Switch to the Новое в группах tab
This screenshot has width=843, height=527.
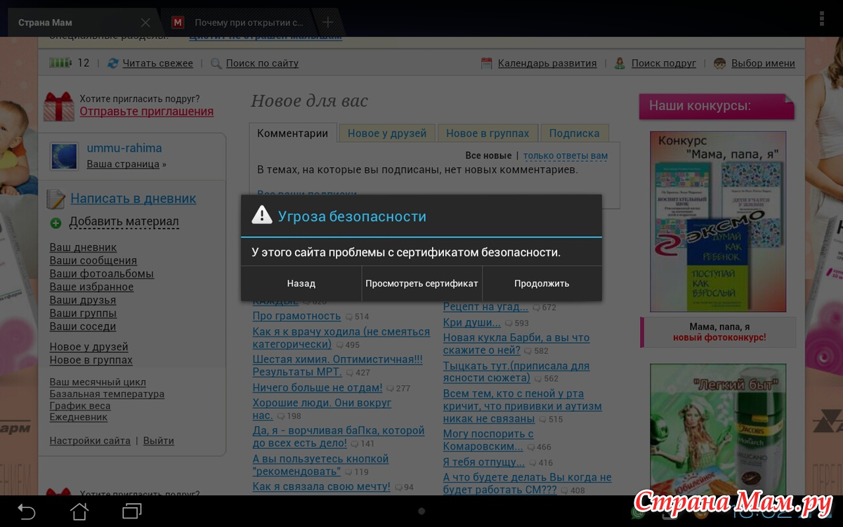point(488,133)
